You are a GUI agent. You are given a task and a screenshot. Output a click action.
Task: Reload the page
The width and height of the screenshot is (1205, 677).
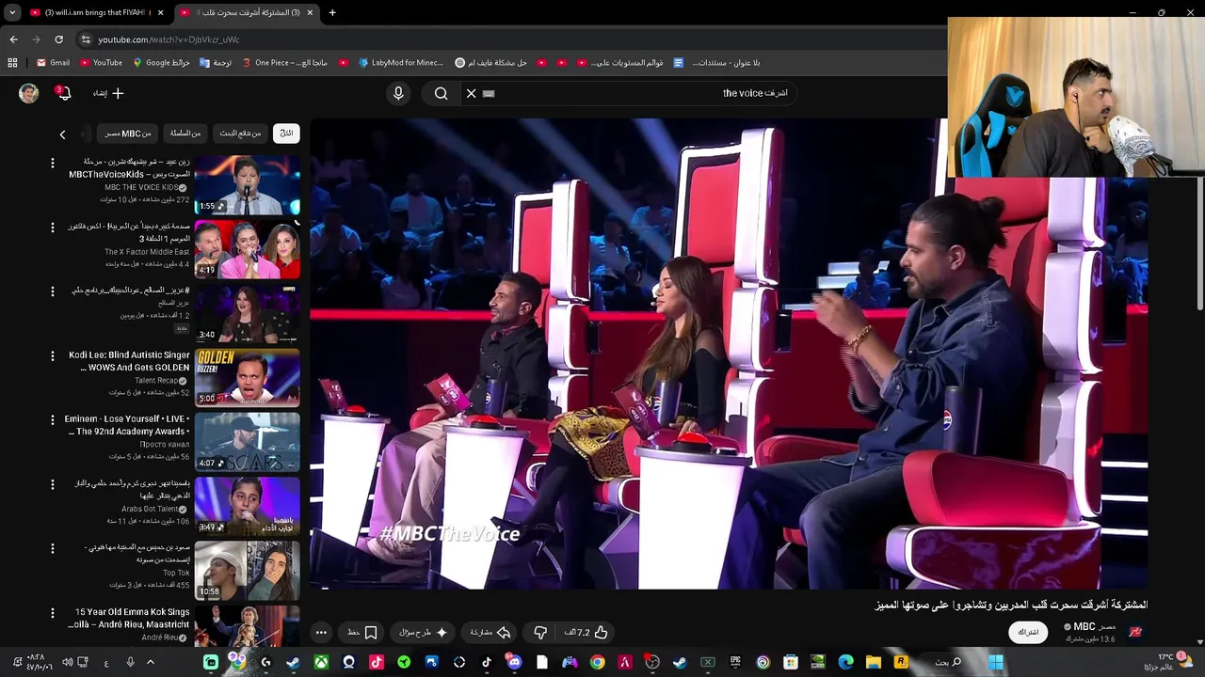[58, 39]
